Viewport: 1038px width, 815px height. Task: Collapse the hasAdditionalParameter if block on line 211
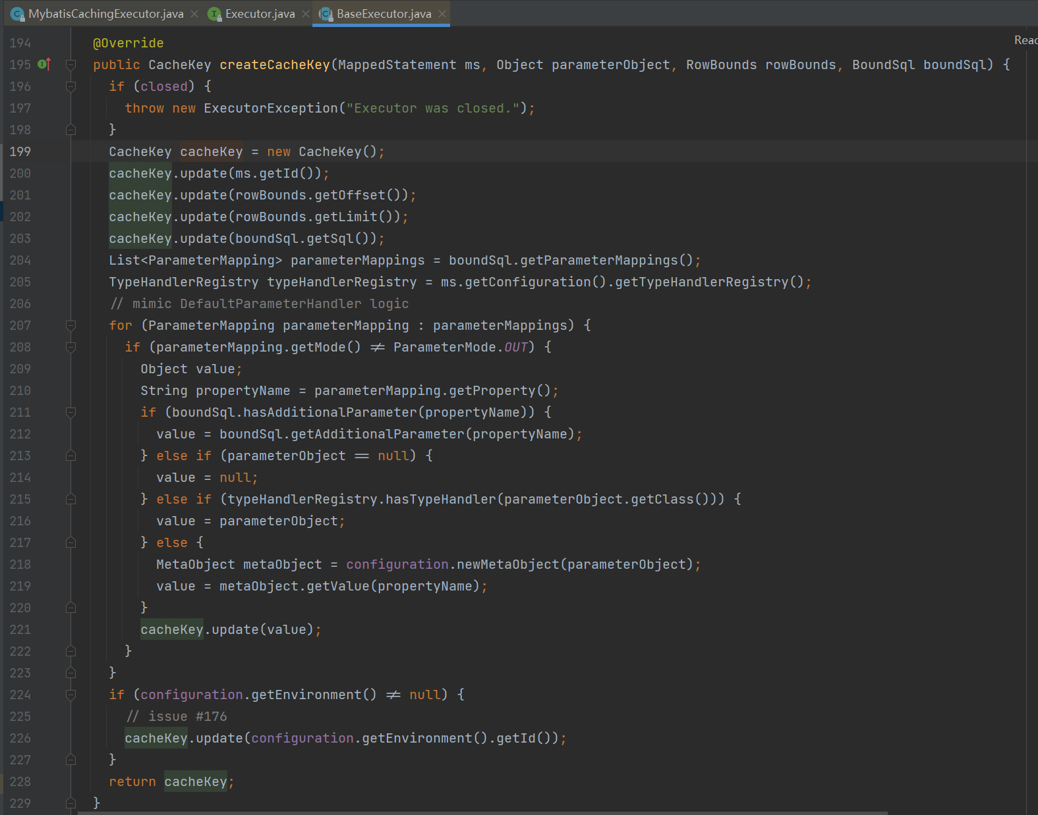coord(71,412)
